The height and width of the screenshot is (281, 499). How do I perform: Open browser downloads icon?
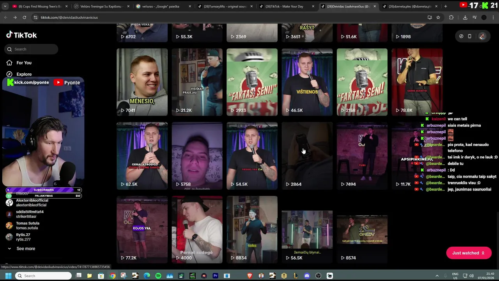[x=465, y=17]
